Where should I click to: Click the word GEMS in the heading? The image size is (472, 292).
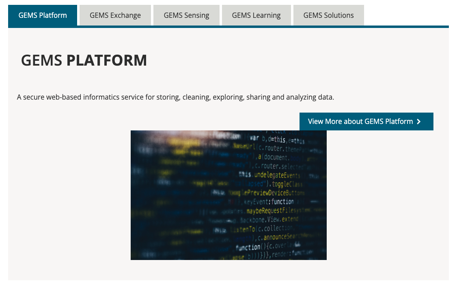(x=41, y=60)
